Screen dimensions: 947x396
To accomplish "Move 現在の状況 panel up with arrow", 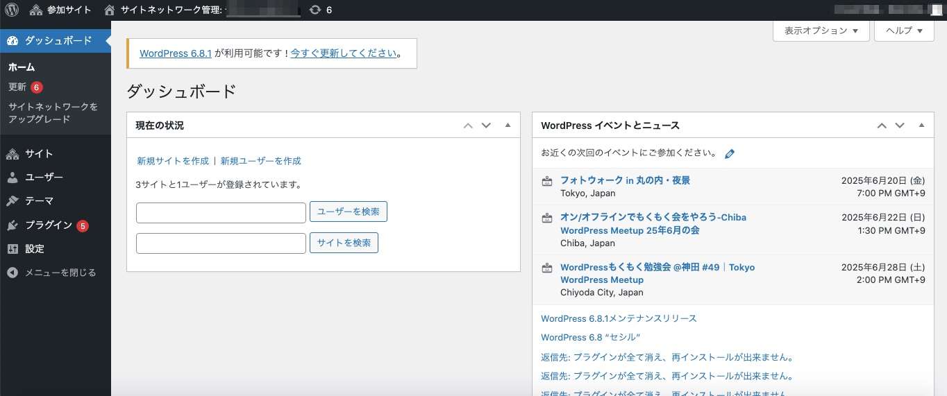I will [x=468, y=126].
